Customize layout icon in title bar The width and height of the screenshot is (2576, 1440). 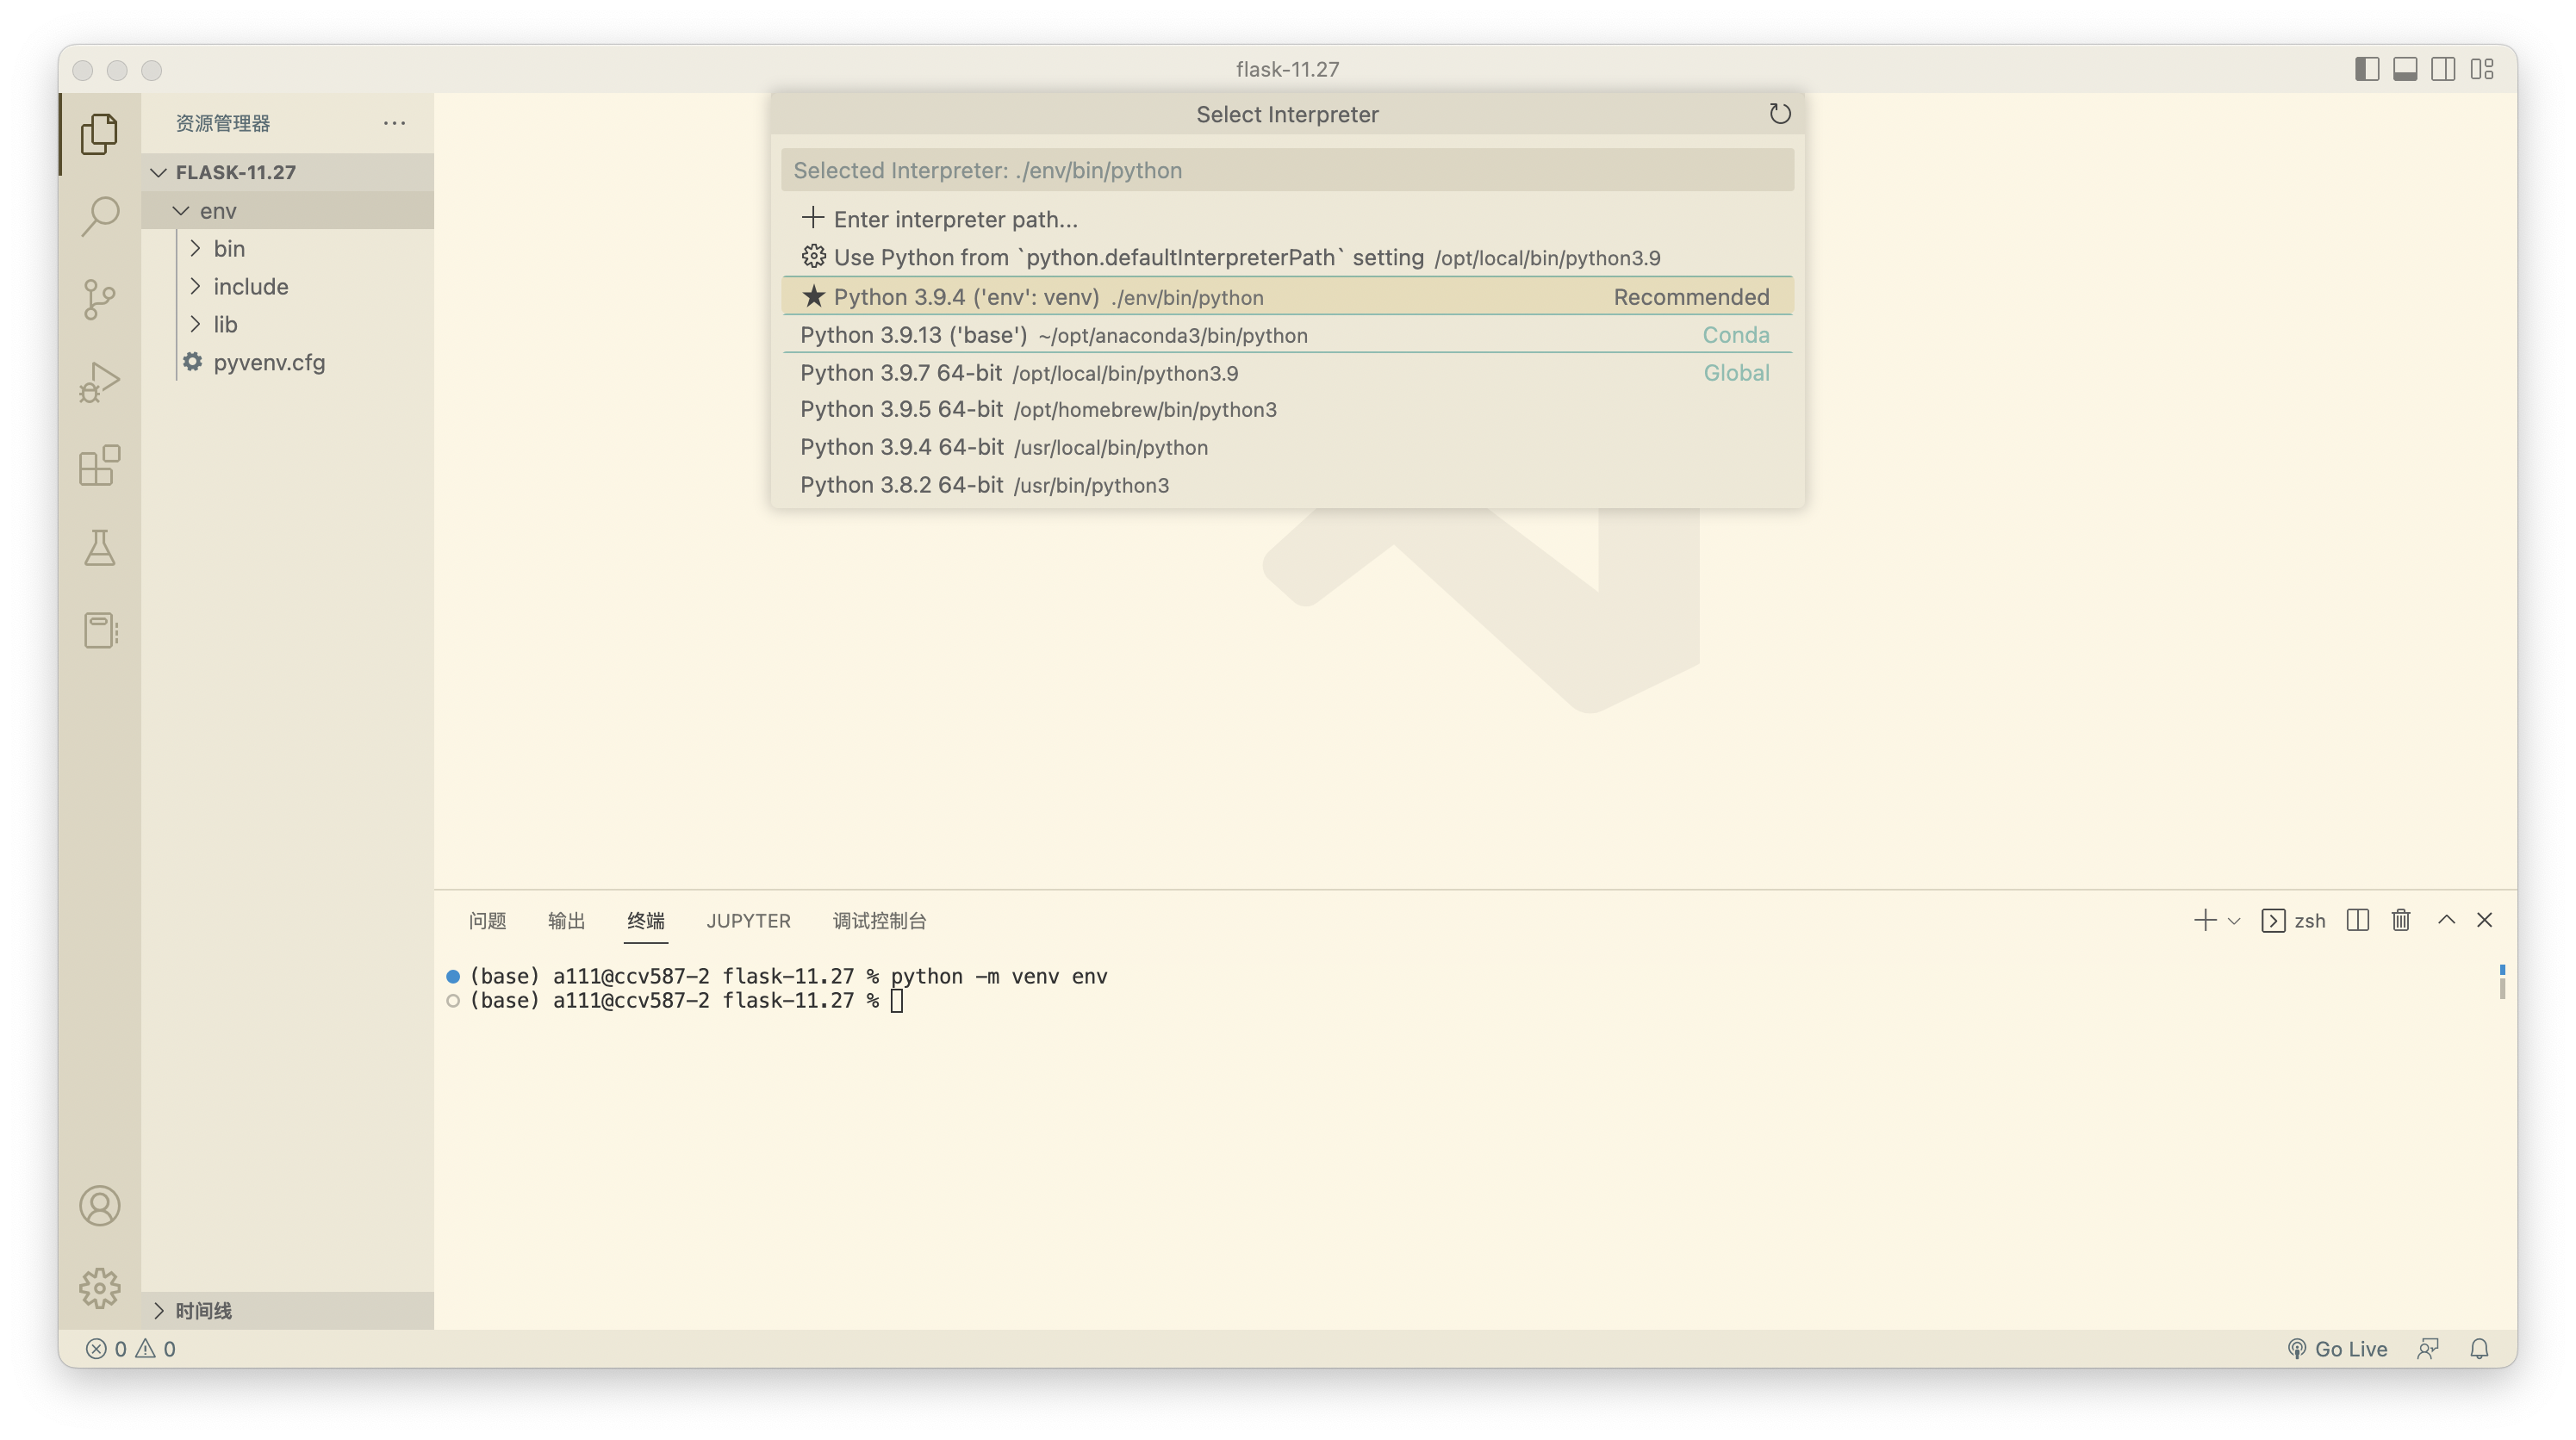pos(2482,69)
